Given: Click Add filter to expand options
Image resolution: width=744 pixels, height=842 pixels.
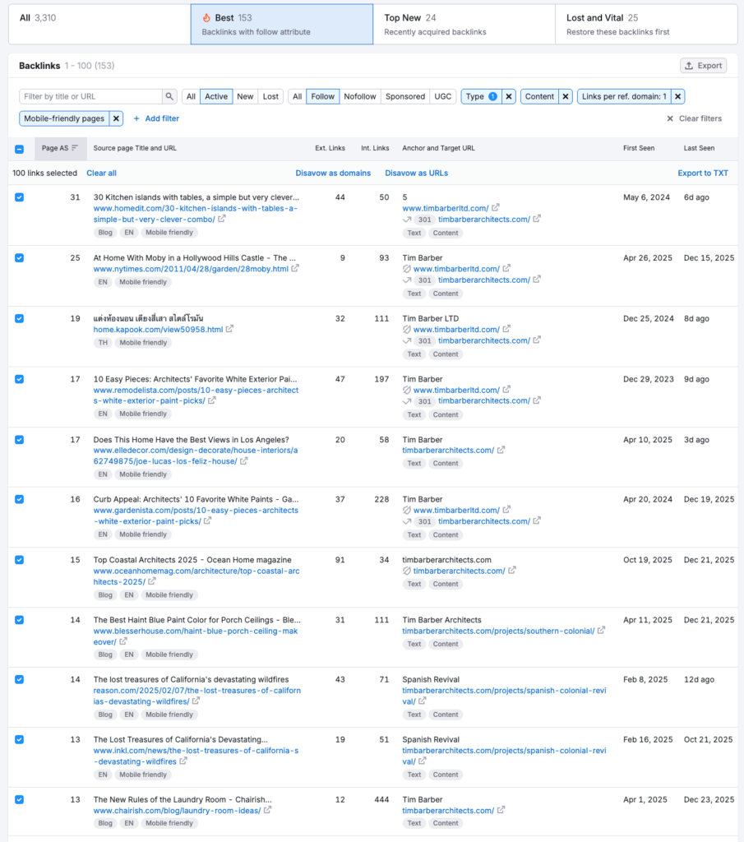Looking at the screenshot, I should click(x=156, y=118).
